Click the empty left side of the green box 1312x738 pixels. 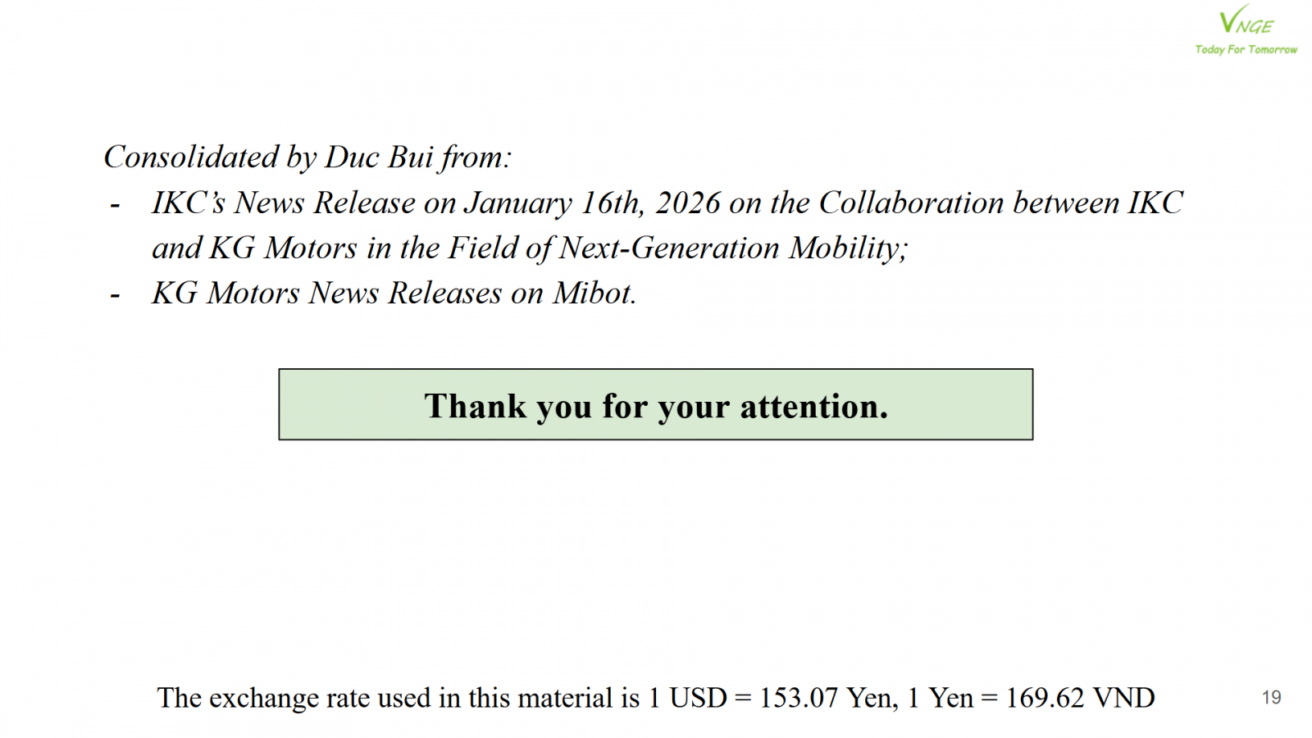point(344,405)
